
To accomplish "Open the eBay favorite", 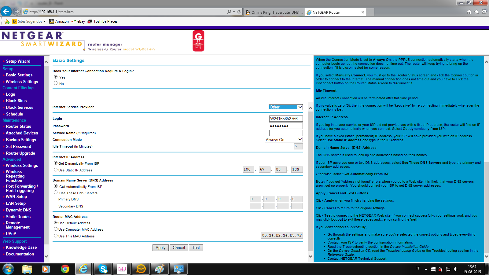I will pos(78,21).
